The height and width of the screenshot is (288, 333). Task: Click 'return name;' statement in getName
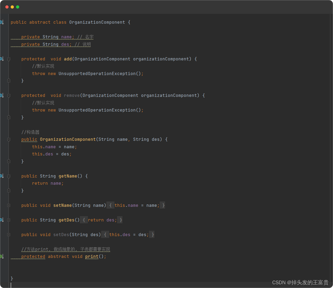point(48,183)
